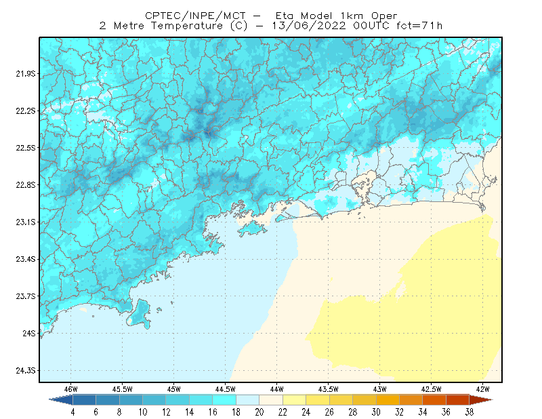This screenshot has width=542, height=419.
Task: Click the '44.5W' longitude label
Action: pos(226,389)
